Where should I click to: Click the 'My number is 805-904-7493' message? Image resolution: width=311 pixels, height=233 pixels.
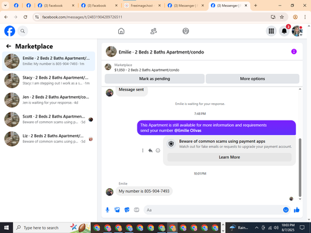pyautogui.click(x=144, y=191)
